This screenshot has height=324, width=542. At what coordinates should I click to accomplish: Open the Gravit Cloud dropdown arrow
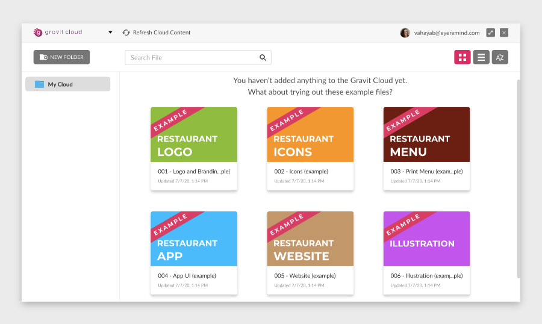click(110, 33)
